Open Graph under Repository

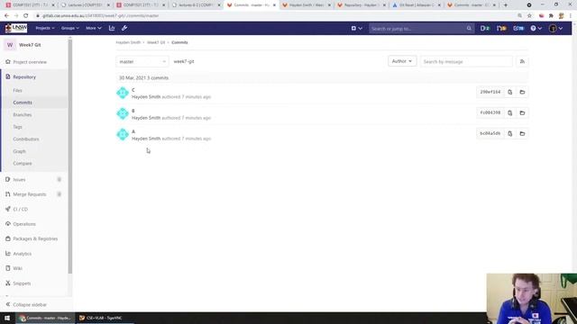[x=19, y=151]
